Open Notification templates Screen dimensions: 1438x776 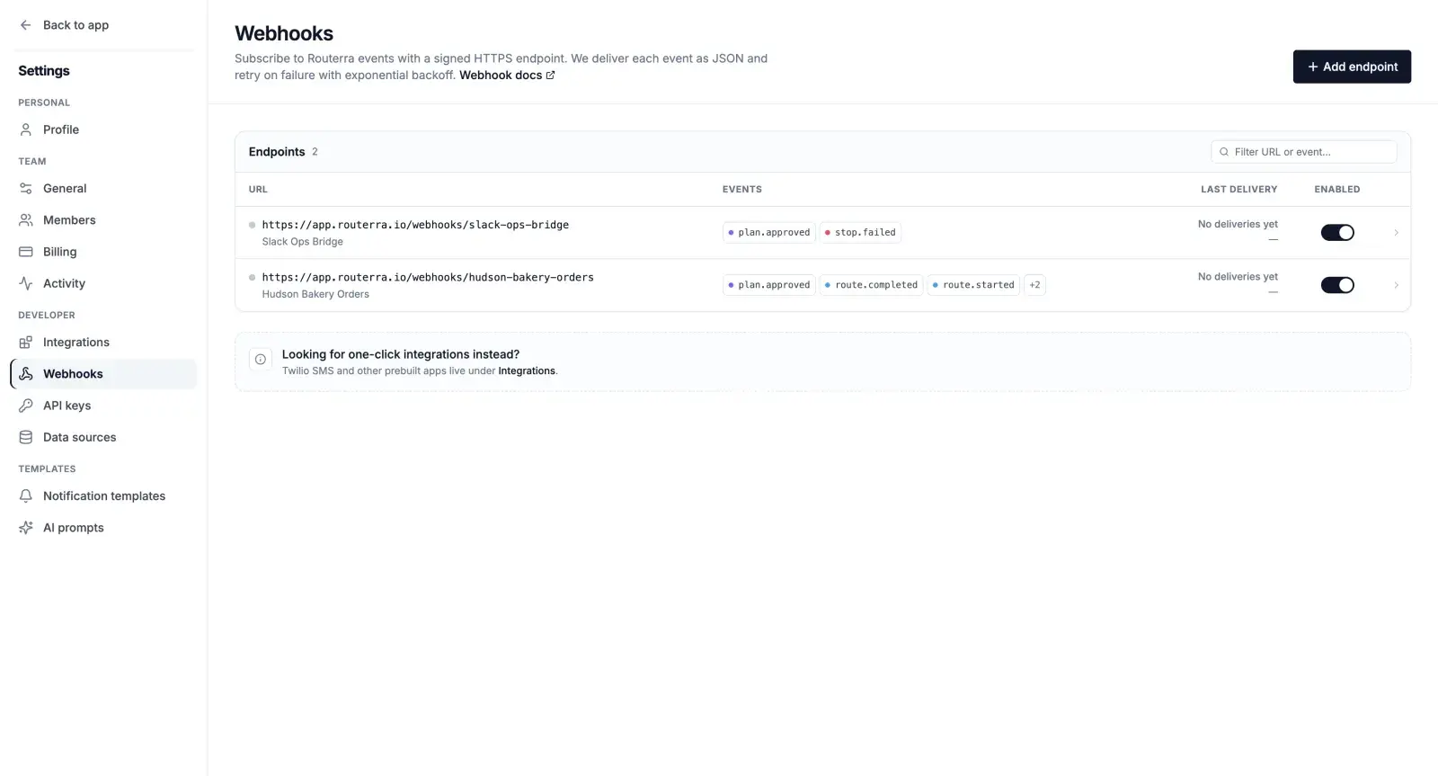click(103, 496)
